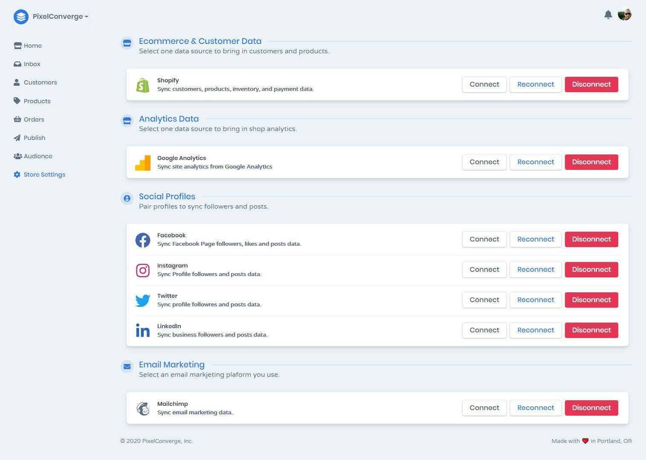Click the Social Profiles section icon

click(x=127, y=198)
